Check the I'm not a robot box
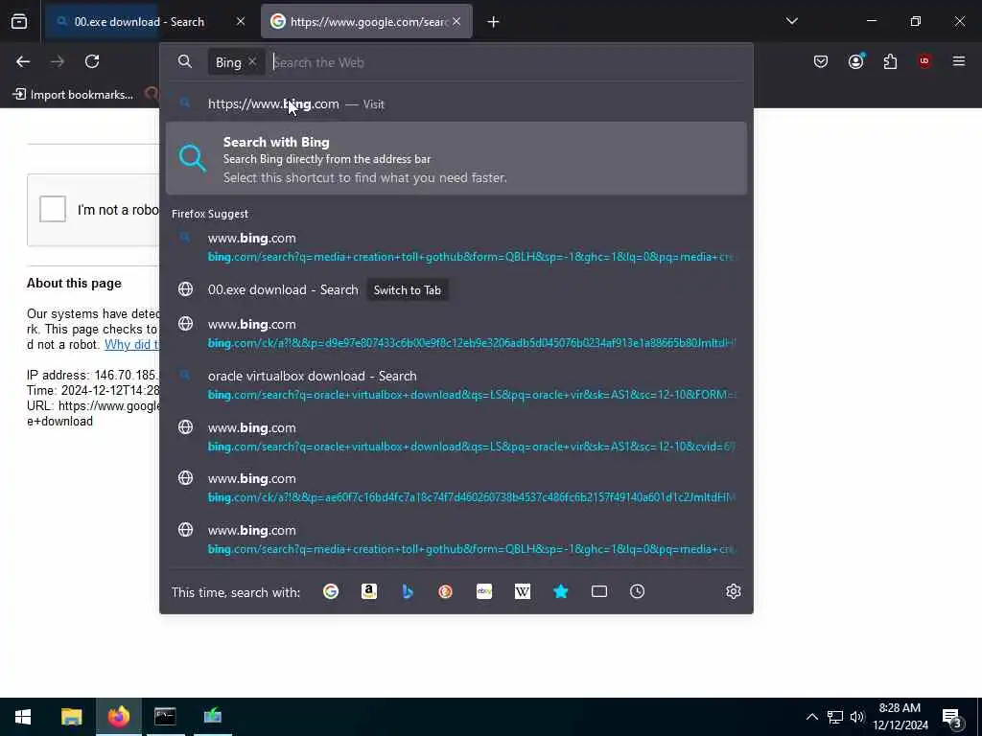 click(x=53, y=209)
